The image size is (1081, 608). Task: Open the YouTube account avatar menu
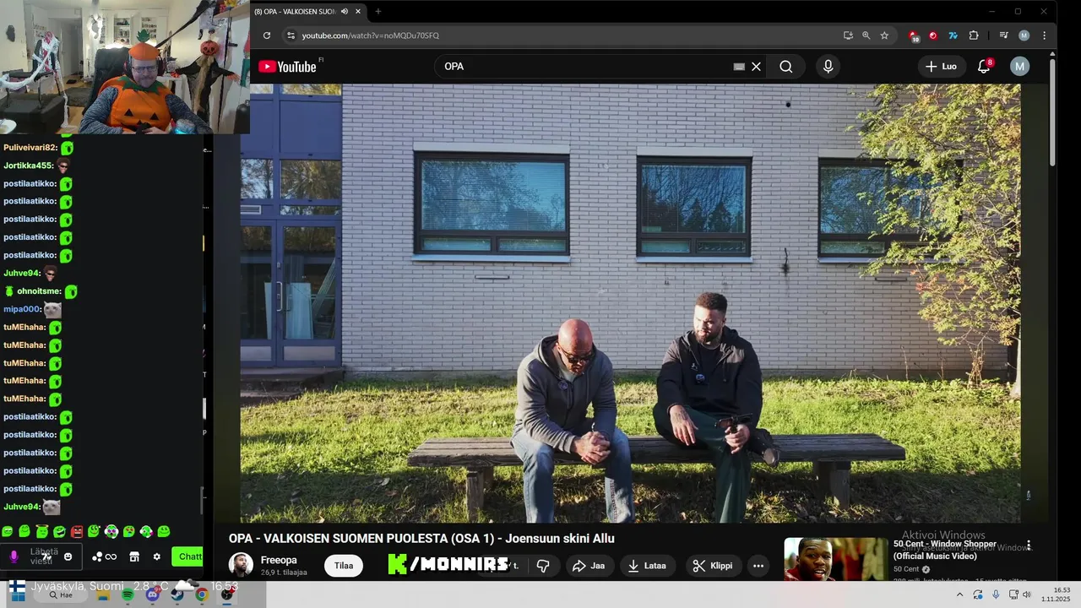(1020, 67)
